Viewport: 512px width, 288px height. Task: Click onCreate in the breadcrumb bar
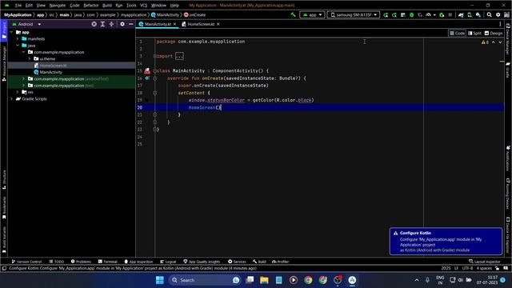[x=195, y=14]
